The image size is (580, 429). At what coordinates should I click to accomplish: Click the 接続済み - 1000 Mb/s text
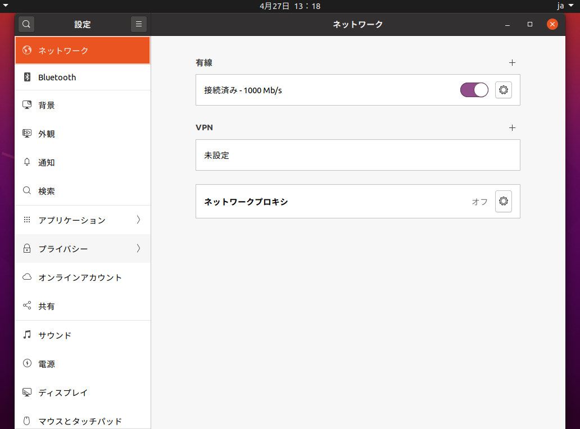click(243, 90)
